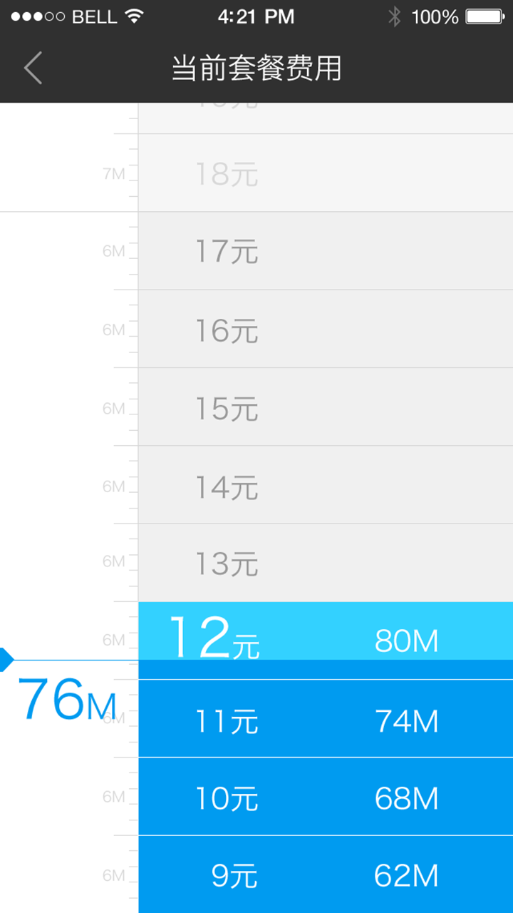Tap the 80M data amount
This screenshot has height=913, width=513.
[x=406, y=641]
